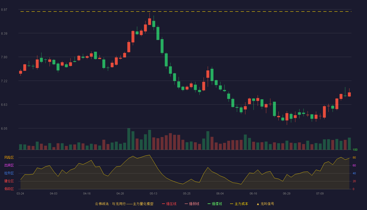
Task: Toggle the 云梯战法 主力量化模型 legend entry
Action: [124, 204]
